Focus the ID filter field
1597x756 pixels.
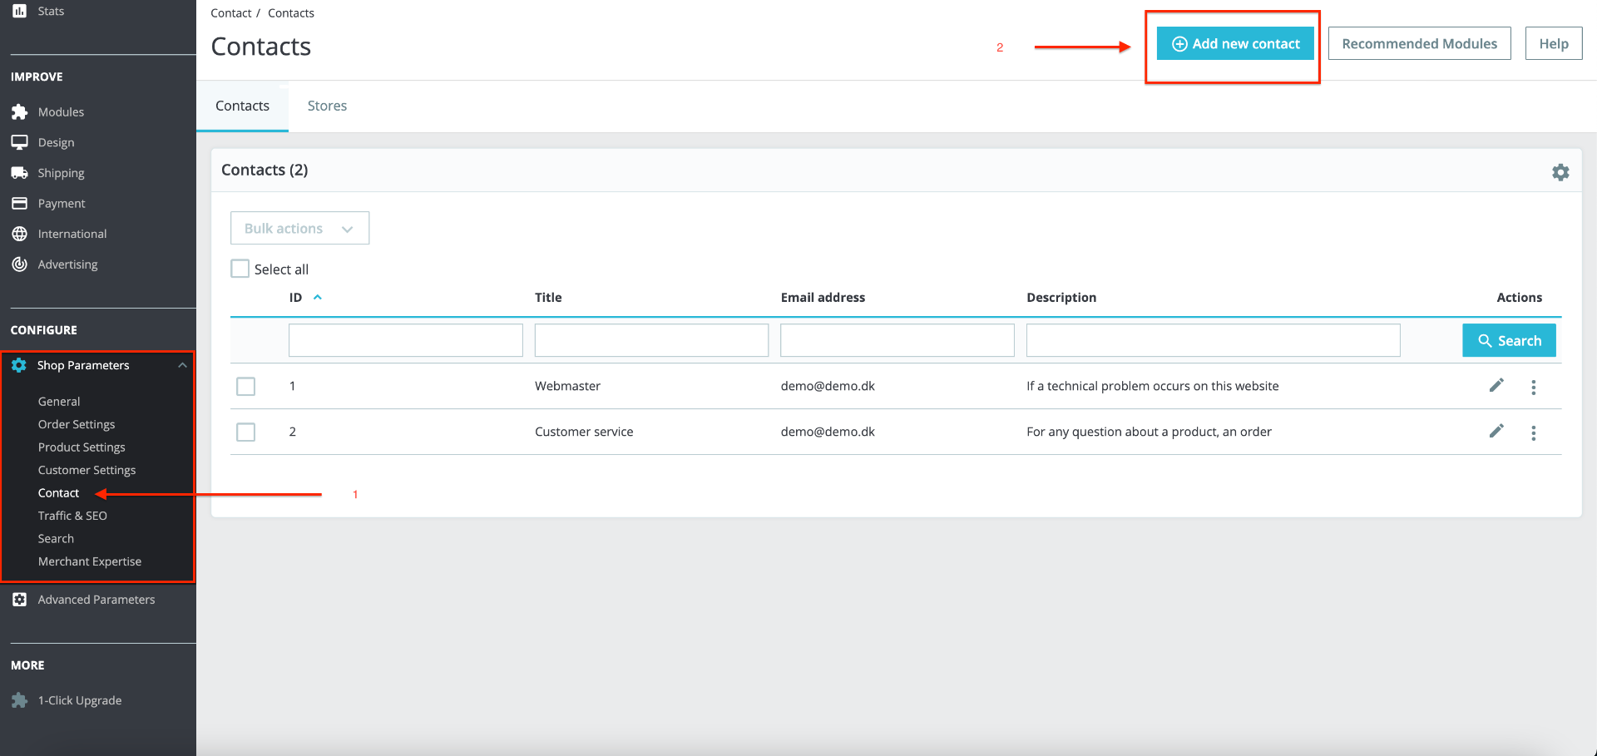pos(406,340)
